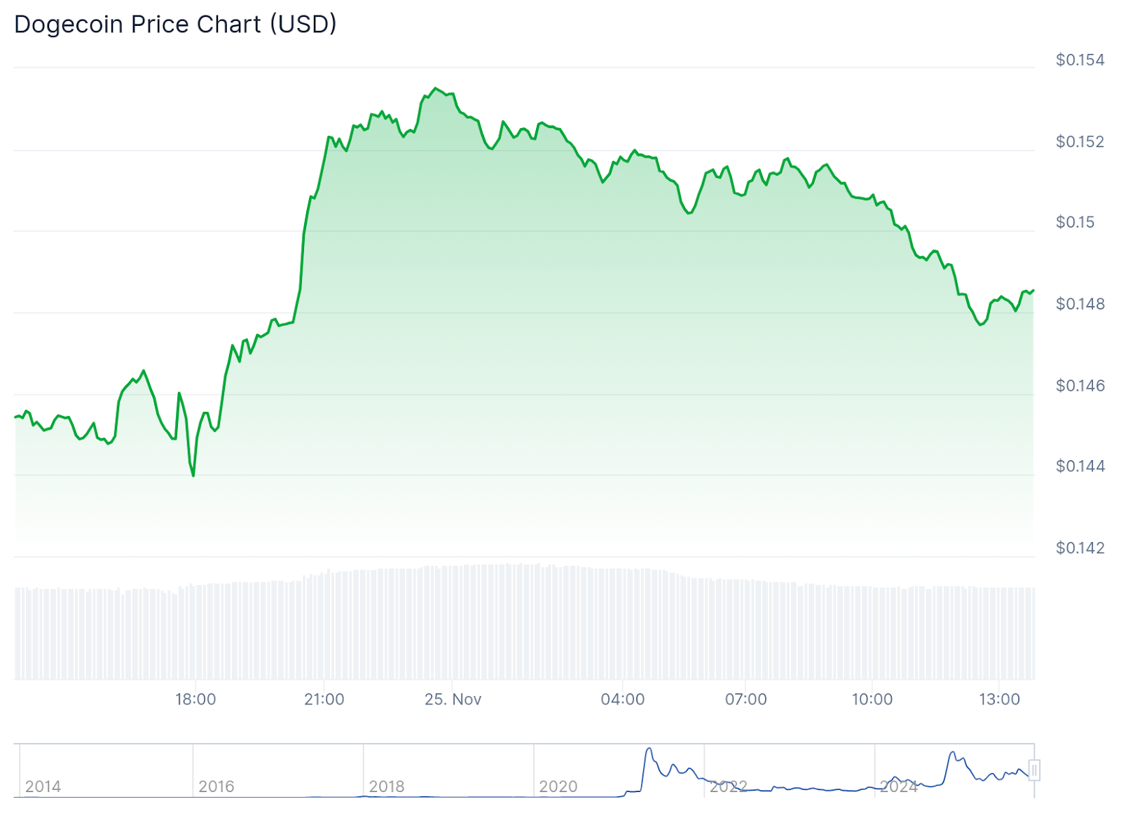Viewport: 1121px width, 818px height.
Task: Click the 13:00 time axis label
Action: (x=999, y=699)
